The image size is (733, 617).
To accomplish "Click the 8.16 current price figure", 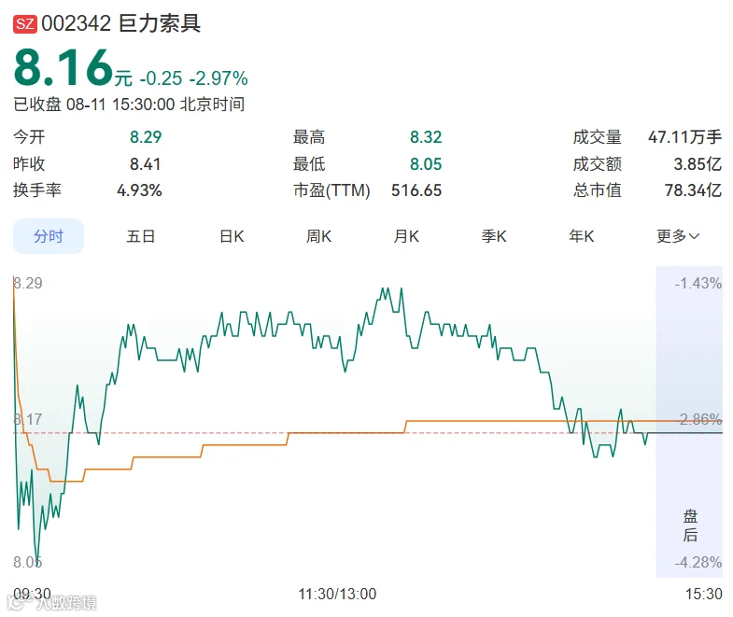I will pos(63,68).
